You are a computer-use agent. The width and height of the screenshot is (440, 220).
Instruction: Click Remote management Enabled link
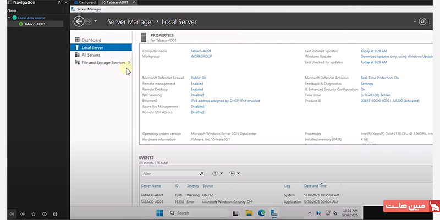tap(197, 84)
